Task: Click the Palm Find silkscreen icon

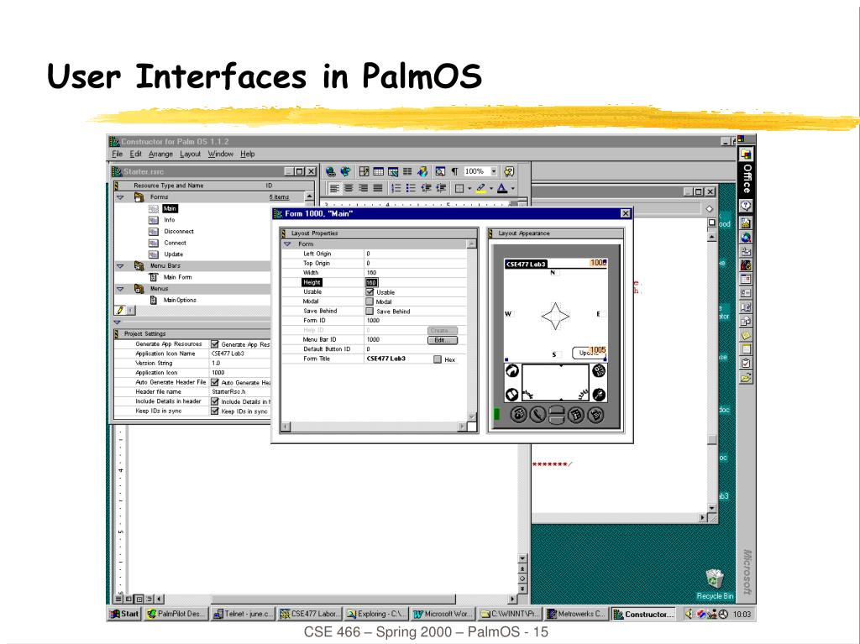Action: click(x=599, y=395)
